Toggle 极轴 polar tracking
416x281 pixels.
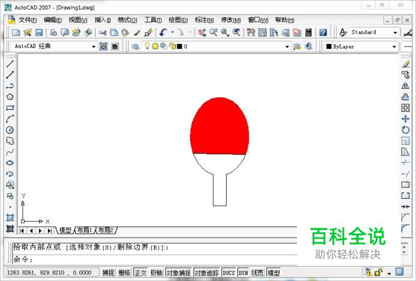(x=156, y=273)
